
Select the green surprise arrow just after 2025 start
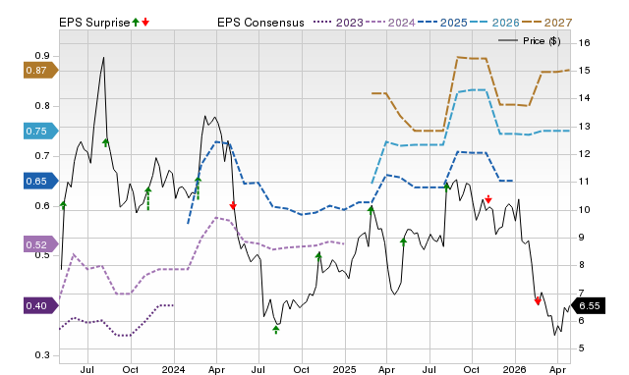(372, 210)
